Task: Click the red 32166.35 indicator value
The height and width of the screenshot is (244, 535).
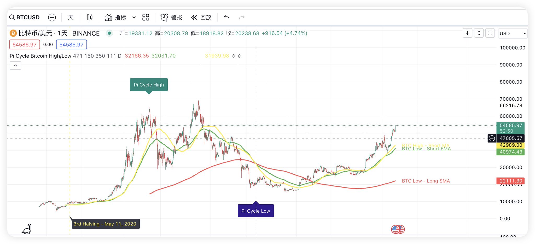Action: 137,56
